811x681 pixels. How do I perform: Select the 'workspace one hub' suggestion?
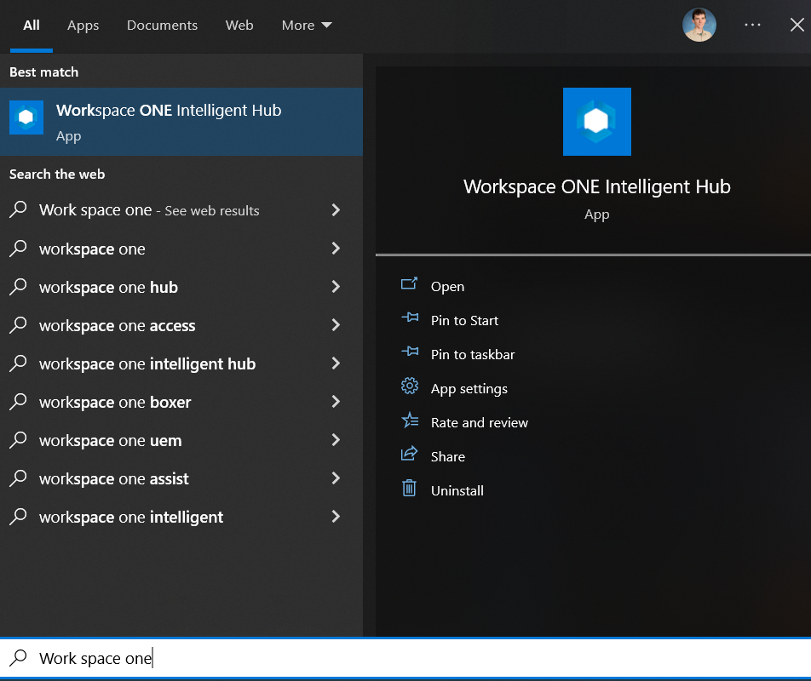181,287
